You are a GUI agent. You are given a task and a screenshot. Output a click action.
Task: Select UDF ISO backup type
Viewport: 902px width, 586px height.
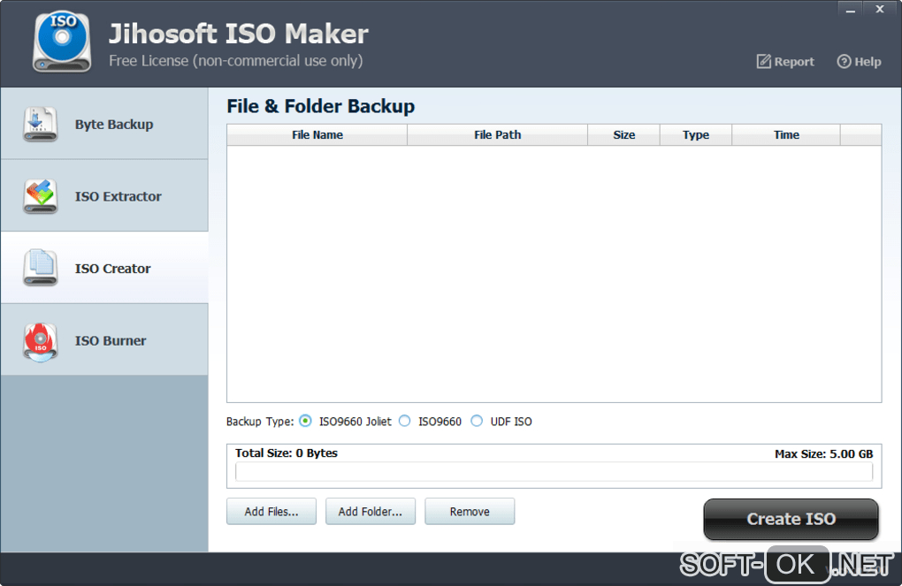point(477,421)
